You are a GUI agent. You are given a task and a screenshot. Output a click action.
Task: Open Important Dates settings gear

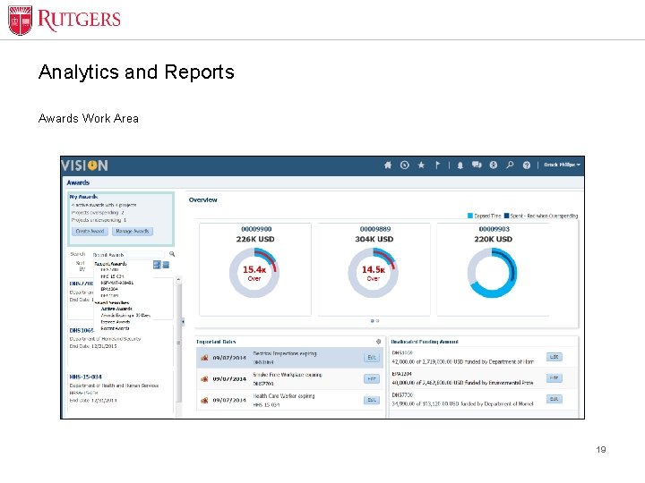(x=378, y=342)
